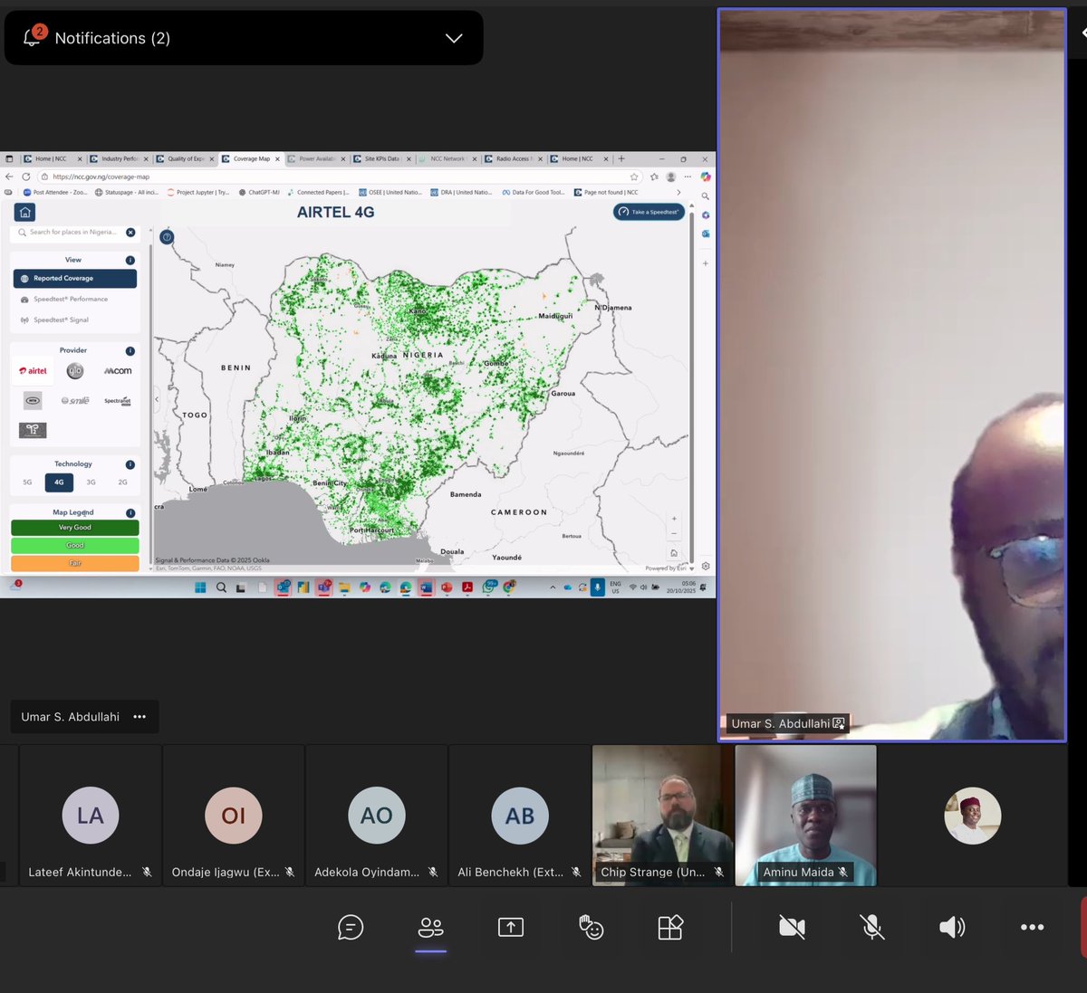The height and width of the screenshot is (993, 1087).
Task: Switch to Radio Access browser tab
Action: pos(515,158)
